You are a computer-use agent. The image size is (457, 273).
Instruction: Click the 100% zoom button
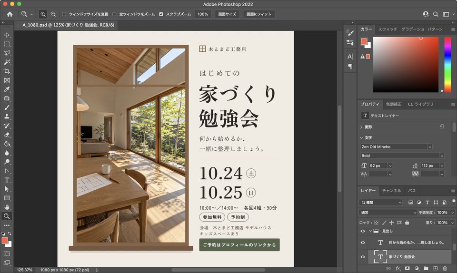[x=203, y=14]
